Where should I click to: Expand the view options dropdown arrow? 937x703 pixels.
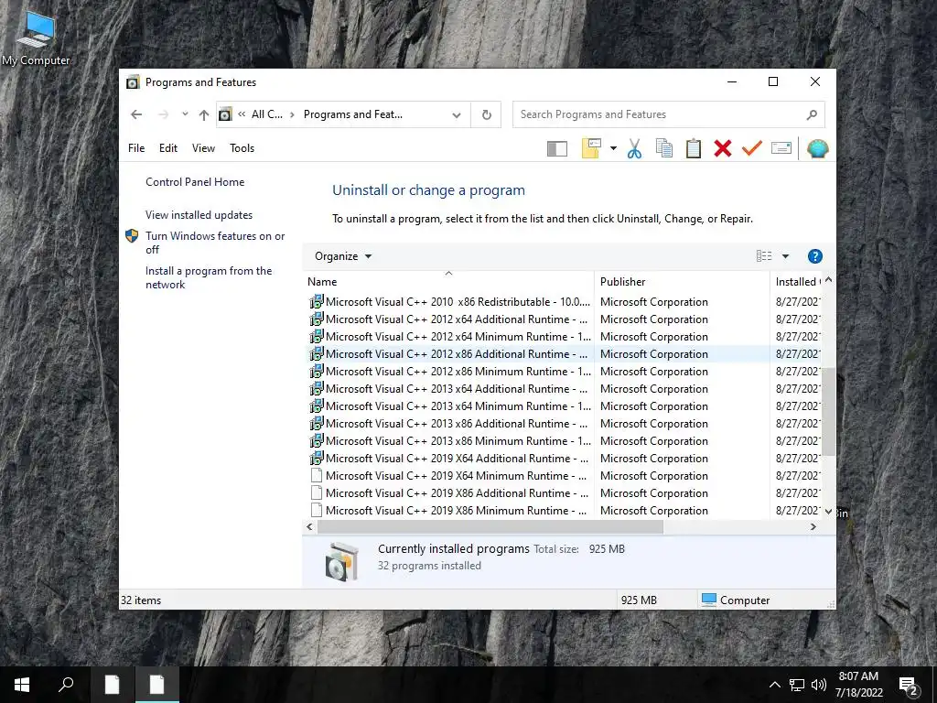click(x=785, y=256)
